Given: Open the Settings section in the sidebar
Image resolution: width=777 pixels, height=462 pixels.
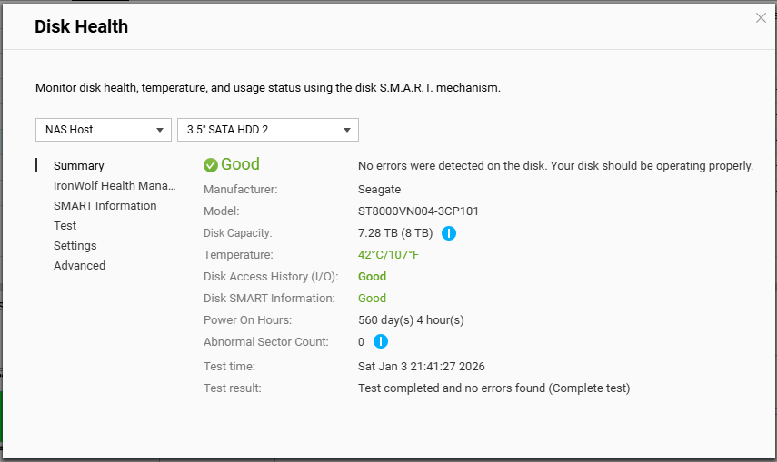Looking at the screenshot, I should tap(75, 246).
